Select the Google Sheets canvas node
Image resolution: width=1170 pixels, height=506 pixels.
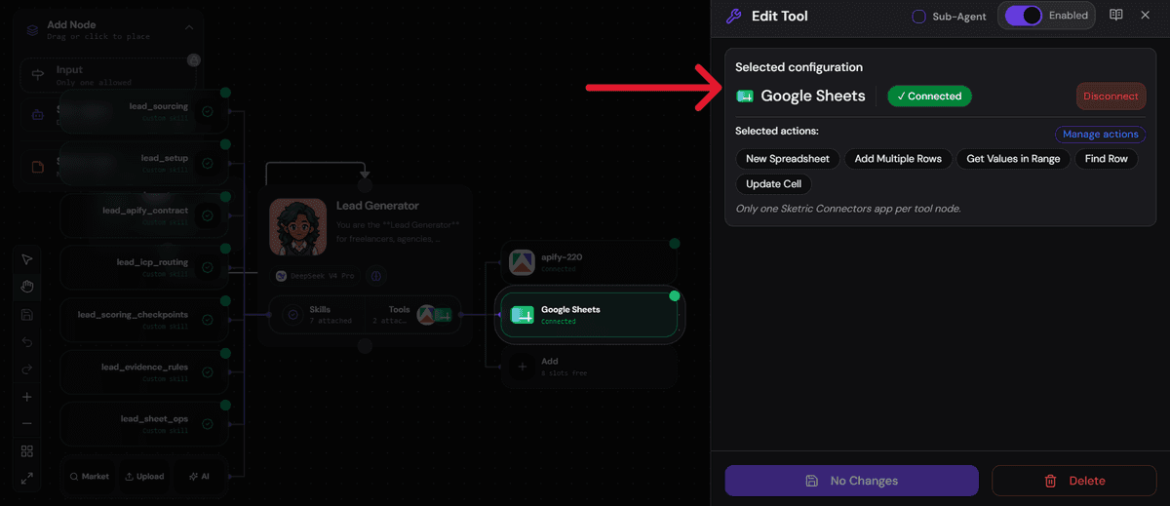tap(589, 314)
